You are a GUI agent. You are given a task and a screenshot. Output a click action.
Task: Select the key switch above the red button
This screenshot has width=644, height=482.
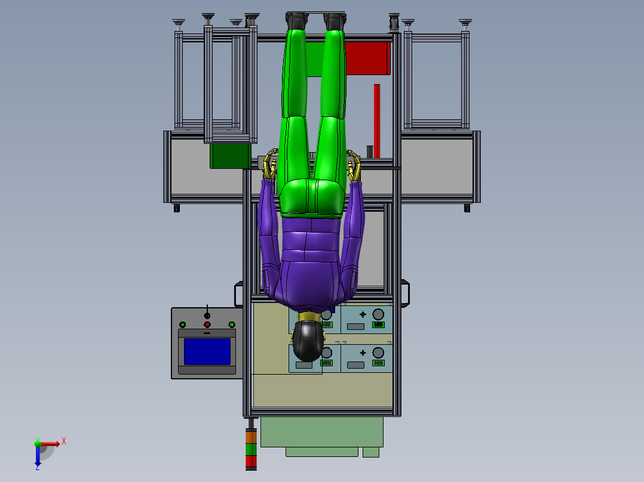(x=207, y=314)
